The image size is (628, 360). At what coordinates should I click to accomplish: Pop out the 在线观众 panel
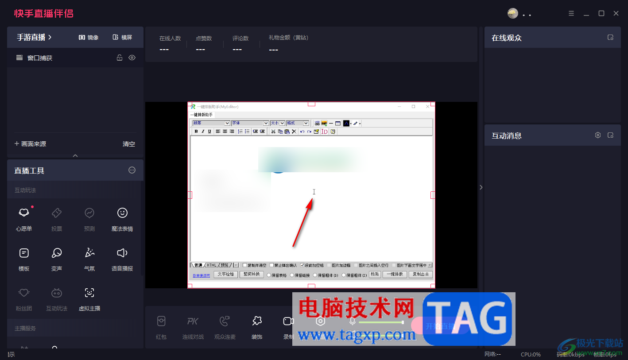610,38
